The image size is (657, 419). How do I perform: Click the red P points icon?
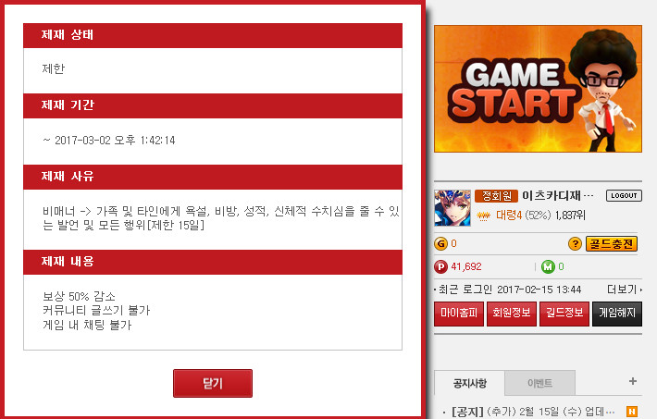tap(440, 266)
